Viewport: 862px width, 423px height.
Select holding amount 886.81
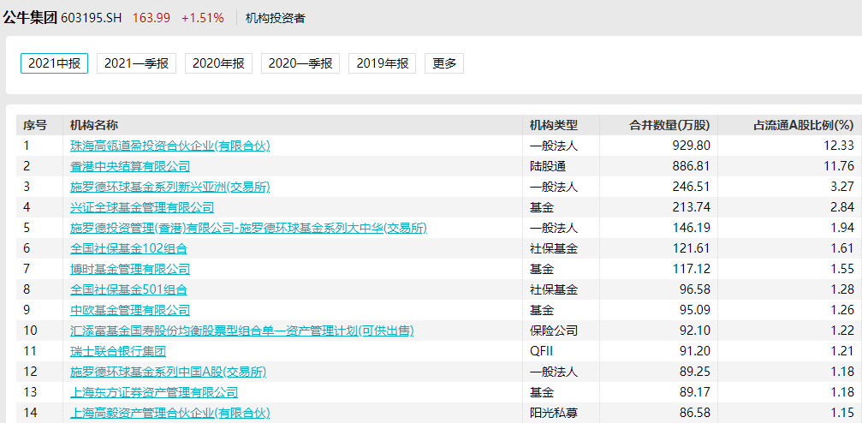[x=692, y=166]
